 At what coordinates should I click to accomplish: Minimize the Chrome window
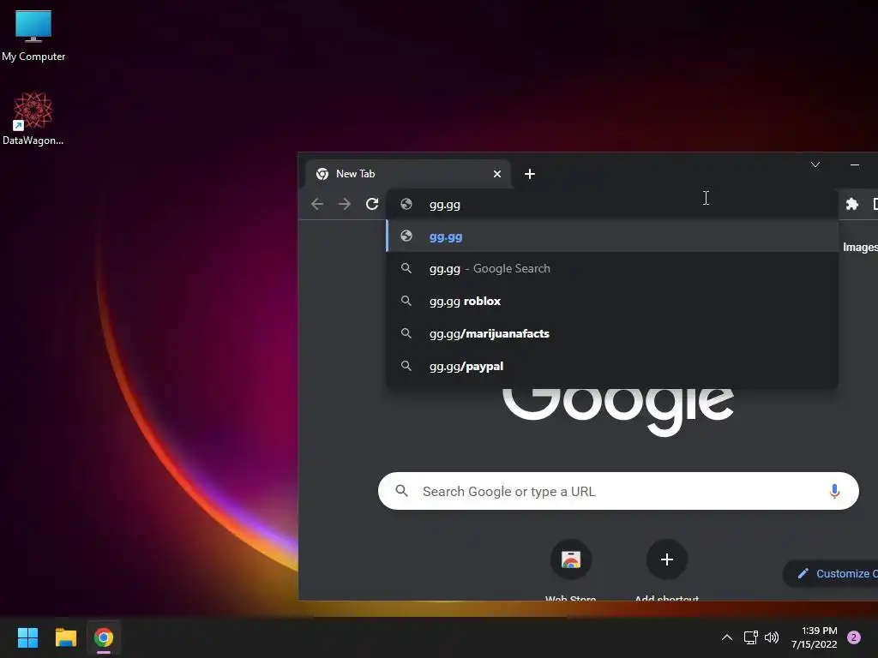855,164
